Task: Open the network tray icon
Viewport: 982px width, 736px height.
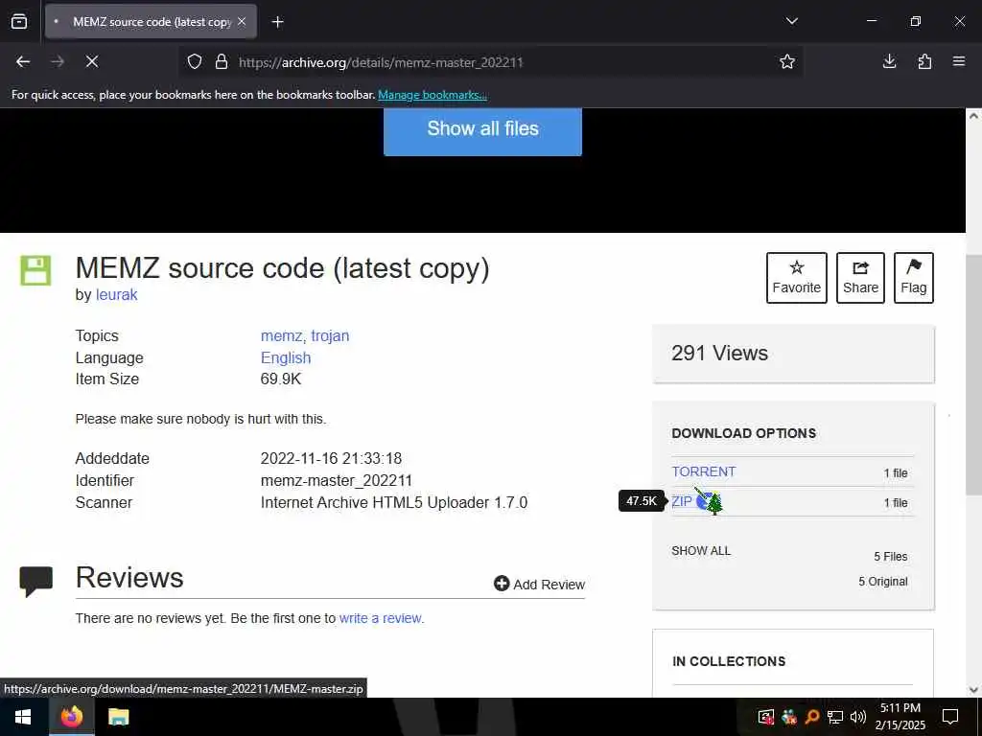Action: tap(835, 717)
